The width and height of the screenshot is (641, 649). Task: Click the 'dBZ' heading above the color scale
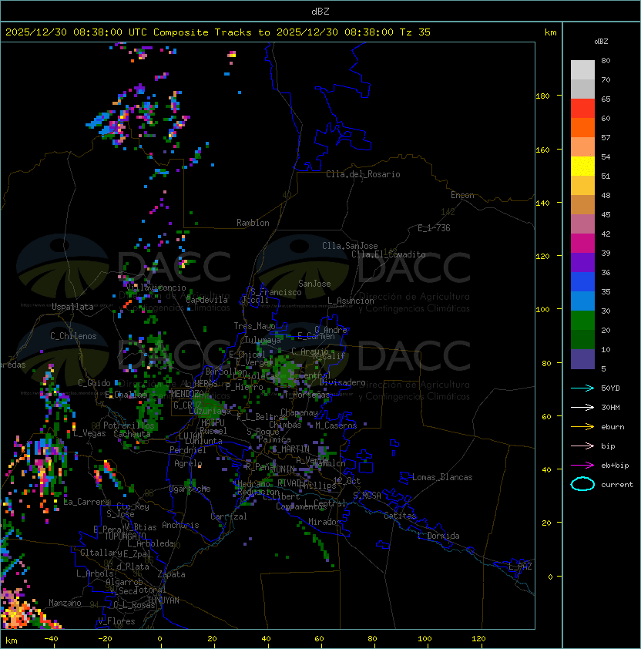(601, 42)
